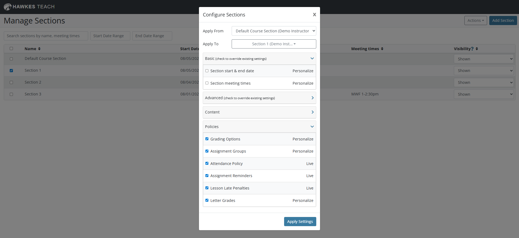Image resolution: width=519 pixels, height=238 pixels.
Task: Expand the Content section
Action: [x=312, y=112]
